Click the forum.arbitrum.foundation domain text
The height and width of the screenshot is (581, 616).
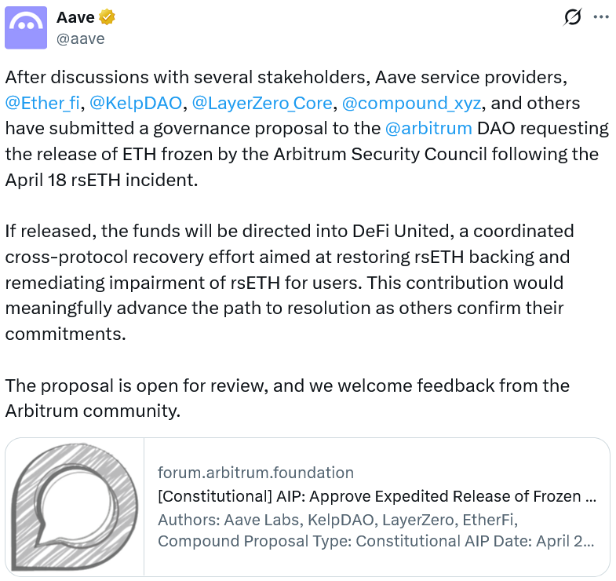(x=256, y=473)
